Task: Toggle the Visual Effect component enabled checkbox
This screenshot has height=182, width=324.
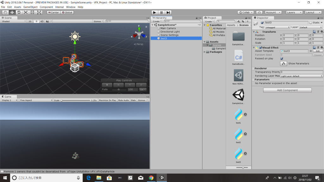Action: 261,47
